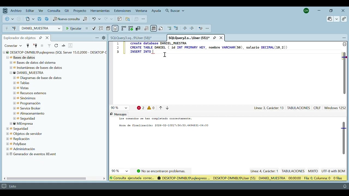
Task: Open the Git menu
Action: (67, 11)
